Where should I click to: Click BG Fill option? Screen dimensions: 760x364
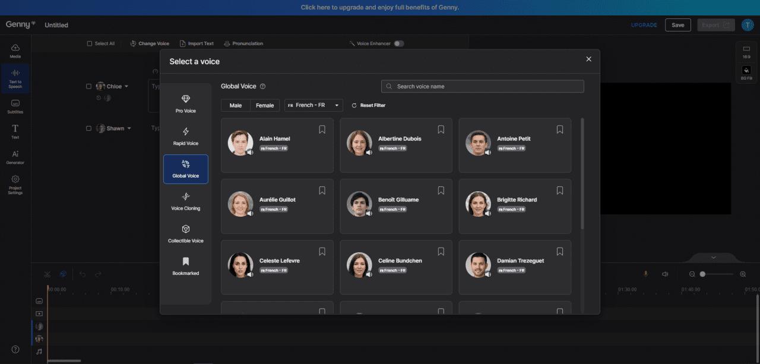pos(746,73)
